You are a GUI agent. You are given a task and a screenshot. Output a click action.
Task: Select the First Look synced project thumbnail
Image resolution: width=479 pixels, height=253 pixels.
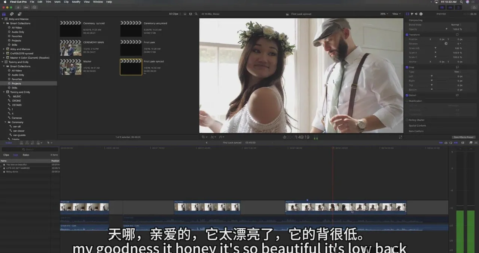click(131, 67)
